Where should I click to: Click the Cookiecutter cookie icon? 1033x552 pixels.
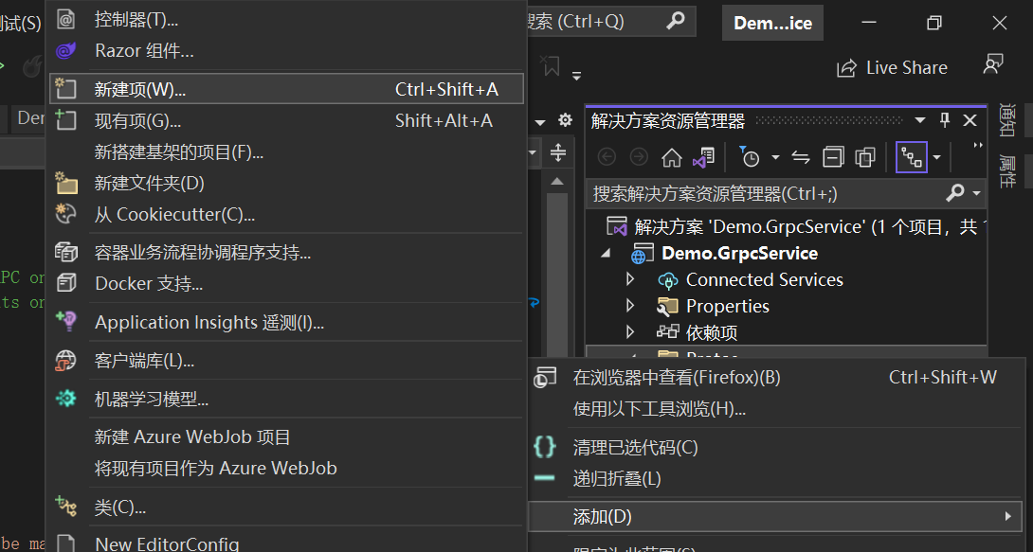pos(66,215)
